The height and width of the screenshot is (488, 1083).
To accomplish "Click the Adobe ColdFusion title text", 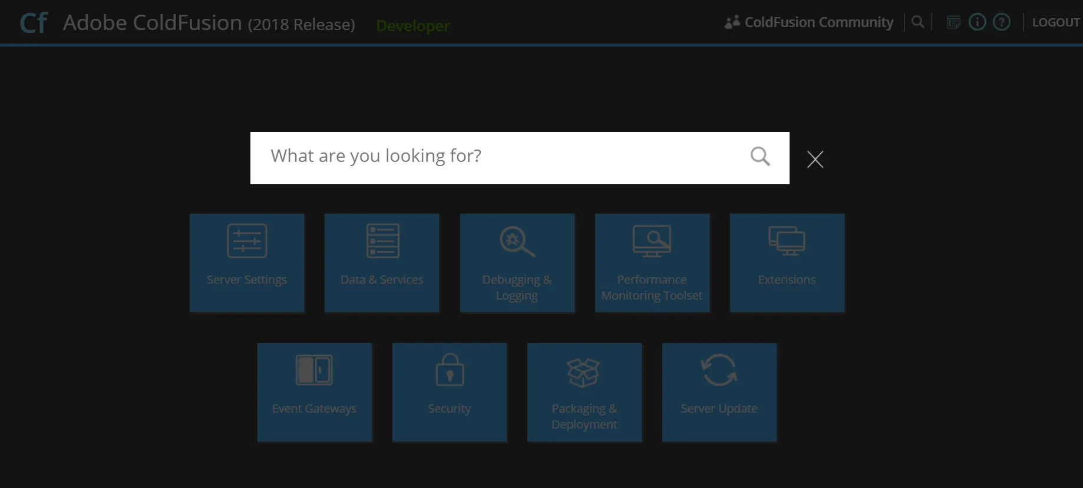I will click(209, 23).
